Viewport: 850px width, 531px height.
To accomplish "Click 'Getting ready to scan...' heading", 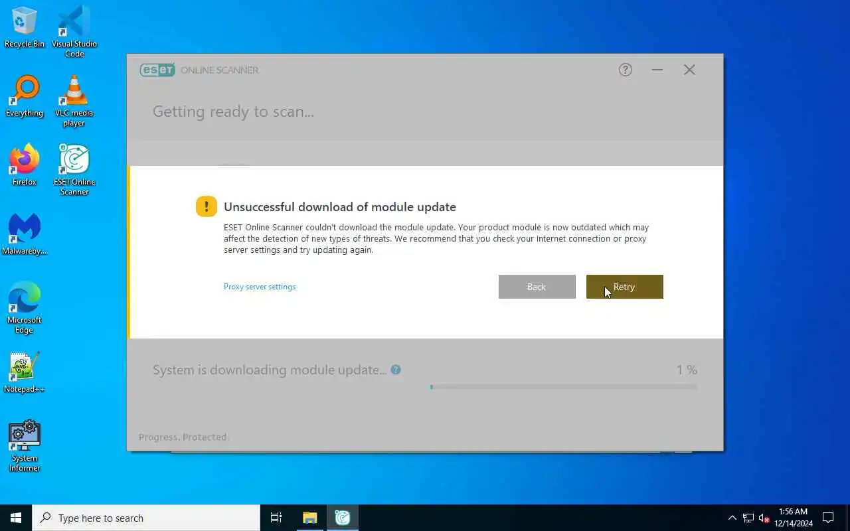I will coord(233,112).
